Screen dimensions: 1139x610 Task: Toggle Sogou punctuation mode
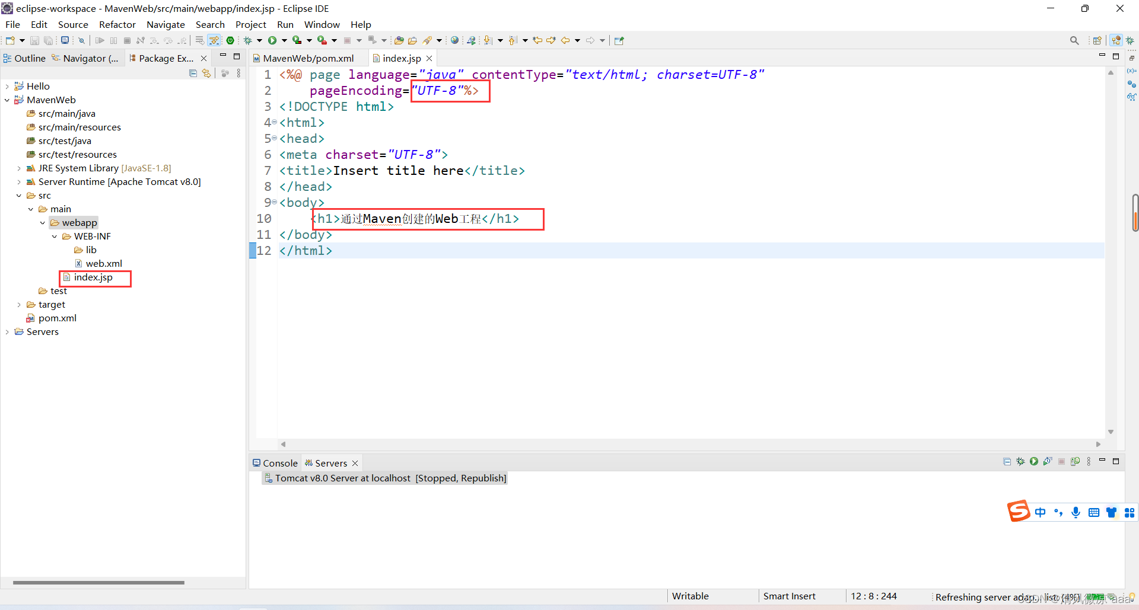1058,512
